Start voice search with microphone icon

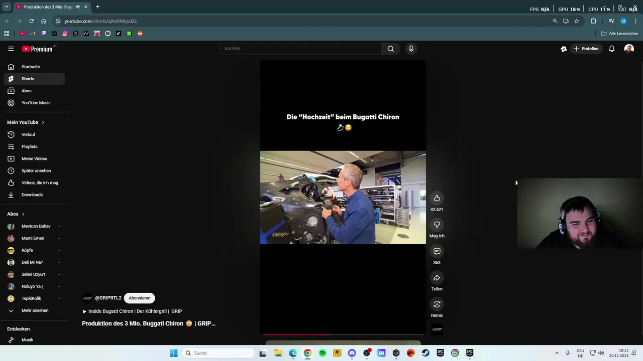point(411,49)
